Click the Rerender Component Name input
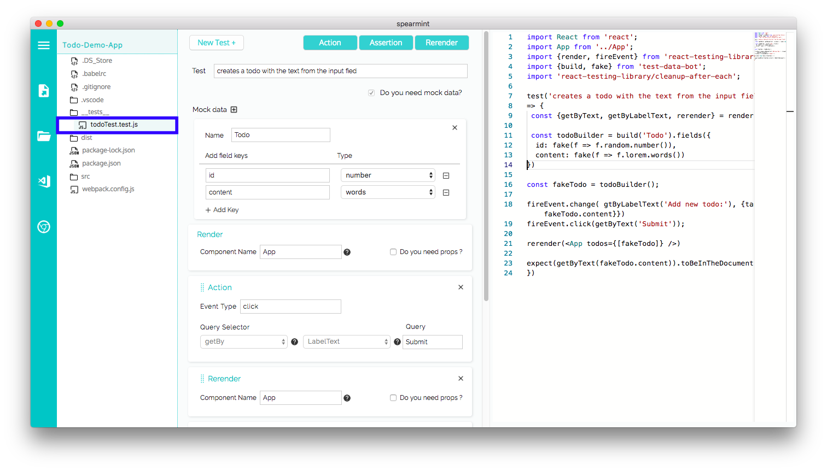Screen dimensions: 827x471 point(301,398)
